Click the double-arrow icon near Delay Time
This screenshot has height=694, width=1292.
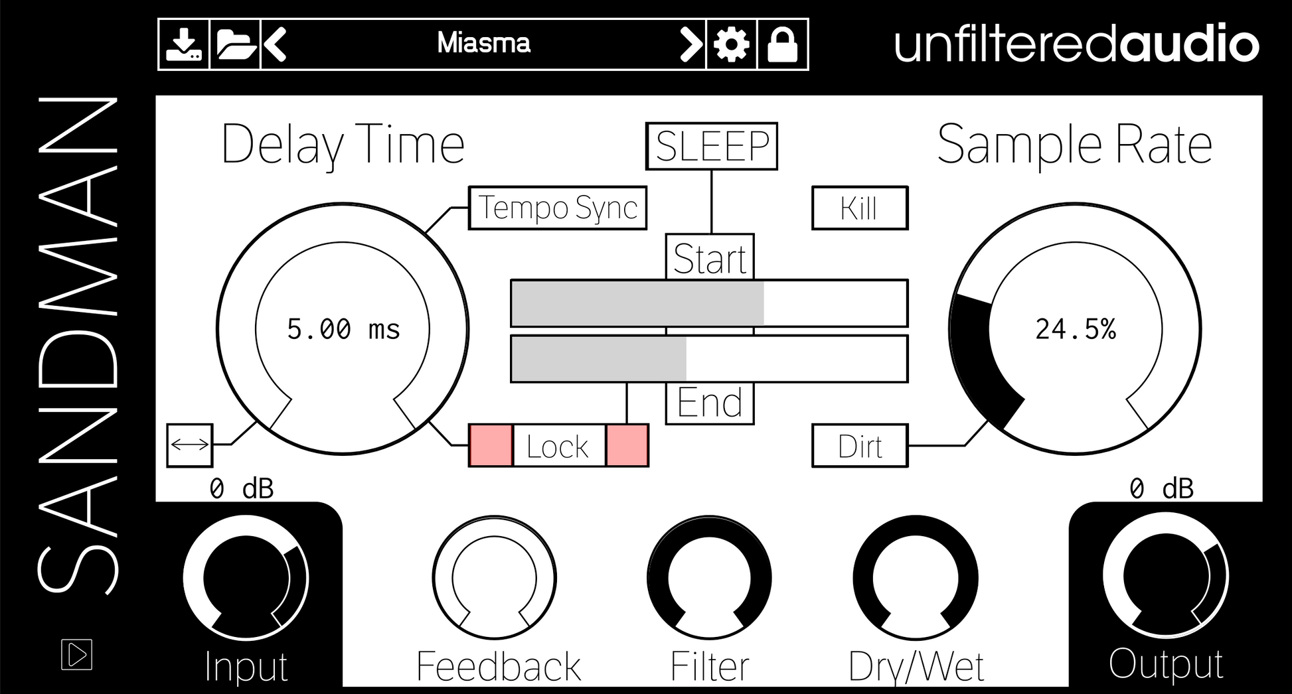190,445
